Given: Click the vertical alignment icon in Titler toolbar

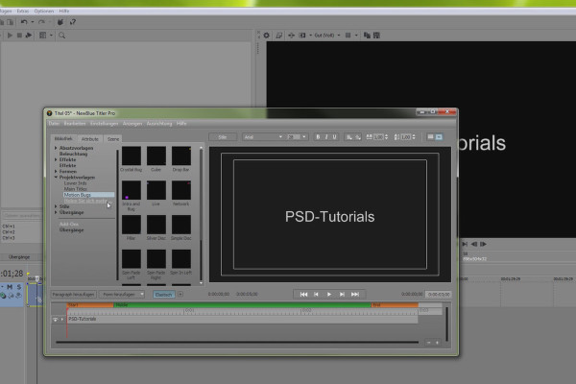Looking at the screenshot, I should pyautogui.click(x=357, y=137).
